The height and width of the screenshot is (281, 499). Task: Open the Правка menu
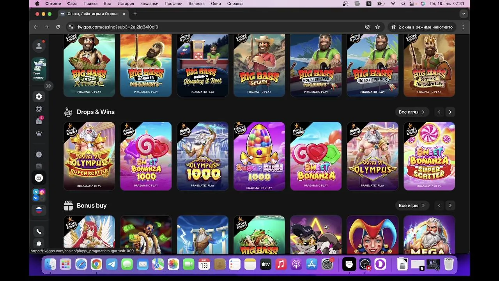click(x=90, y=4)
